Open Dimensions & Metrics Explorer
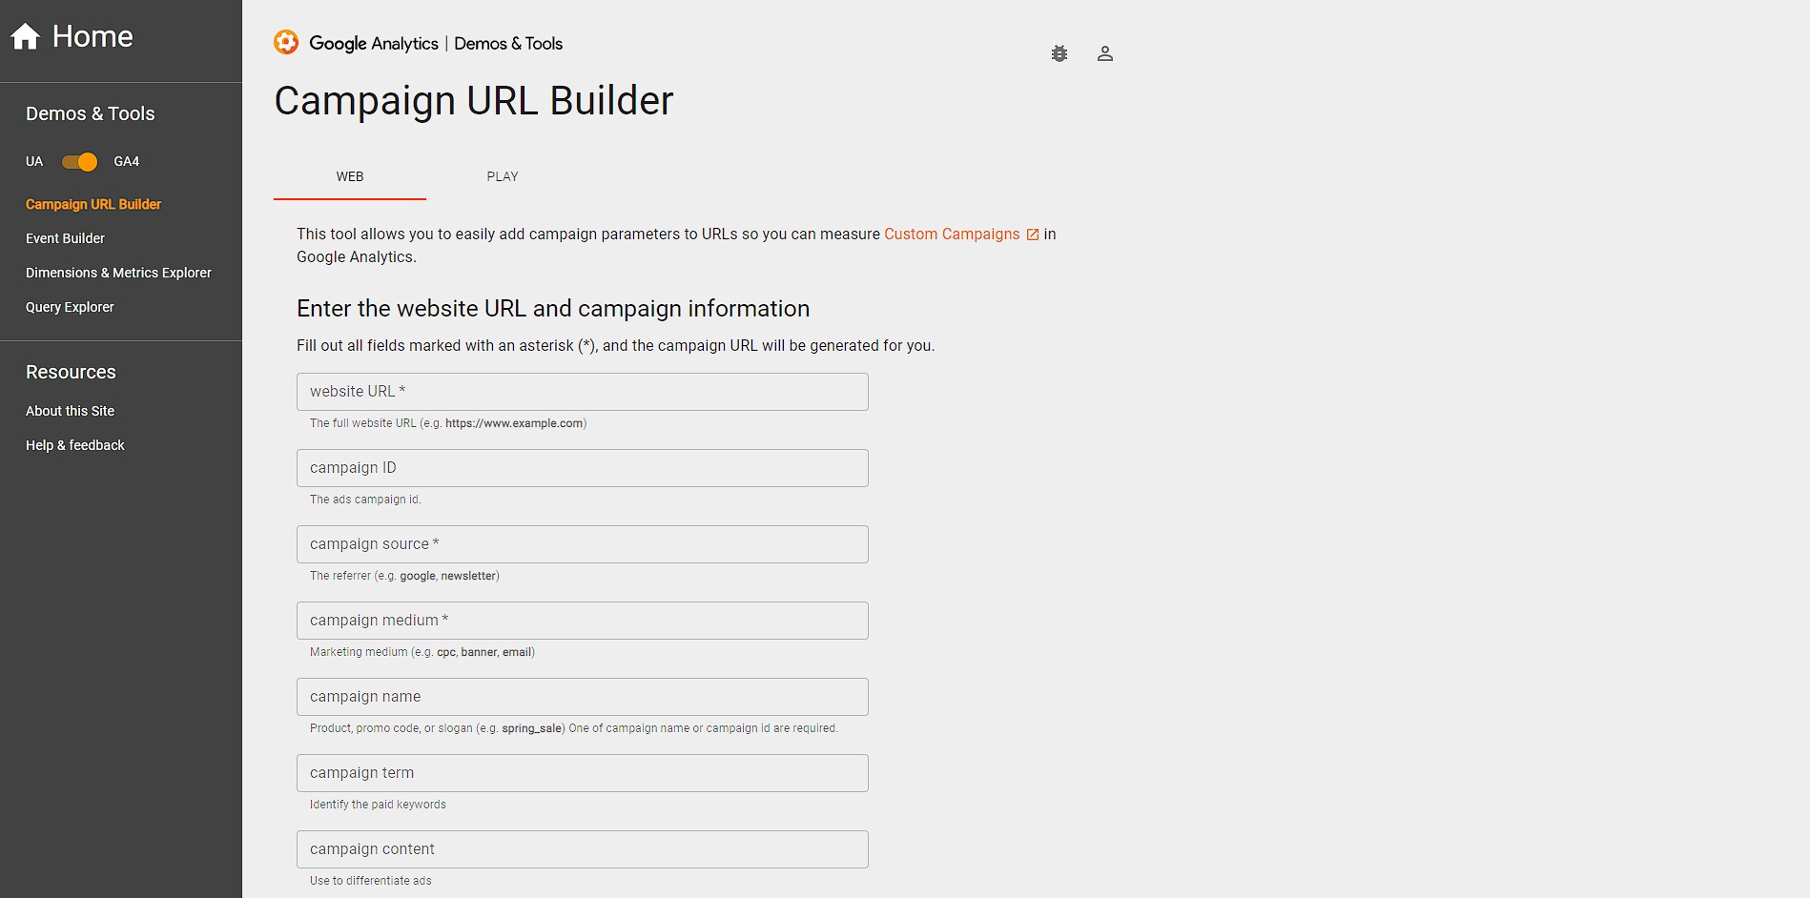The width and height of the screenshot is (1810, 898). [118, 273]
